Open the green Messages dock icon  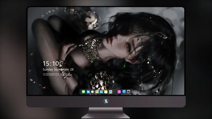[x=83, y=92]
